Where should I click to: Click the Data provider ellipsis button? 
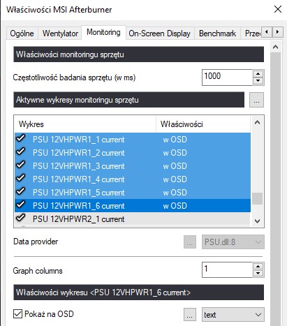(190, 242)
